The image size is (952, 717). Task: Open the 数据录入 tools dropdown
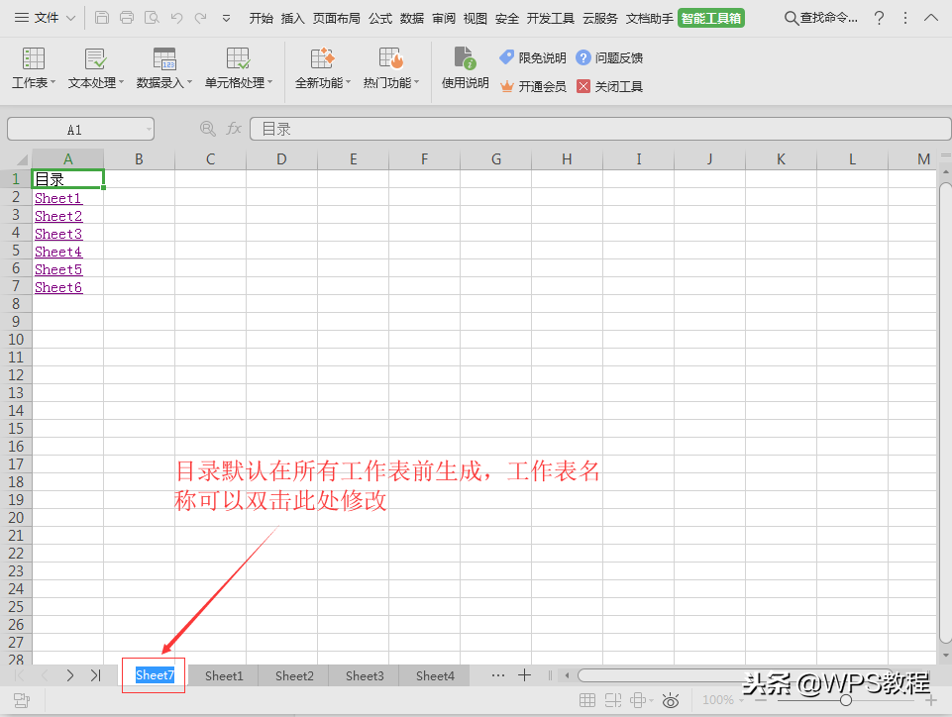point(163,68)
